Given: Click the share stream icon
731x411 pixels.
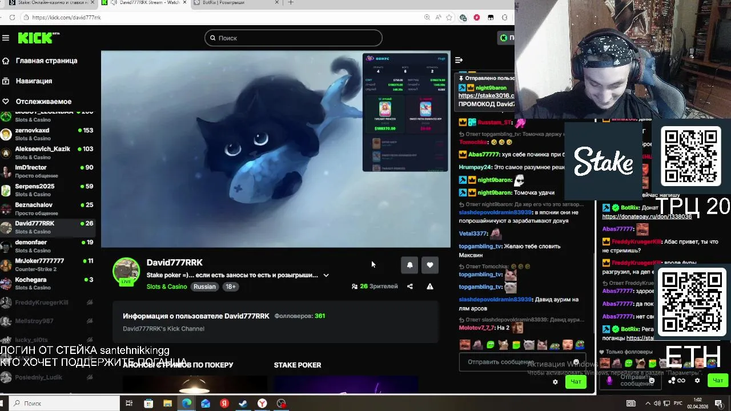Looking at the screenshot, I should click(410, 287).
